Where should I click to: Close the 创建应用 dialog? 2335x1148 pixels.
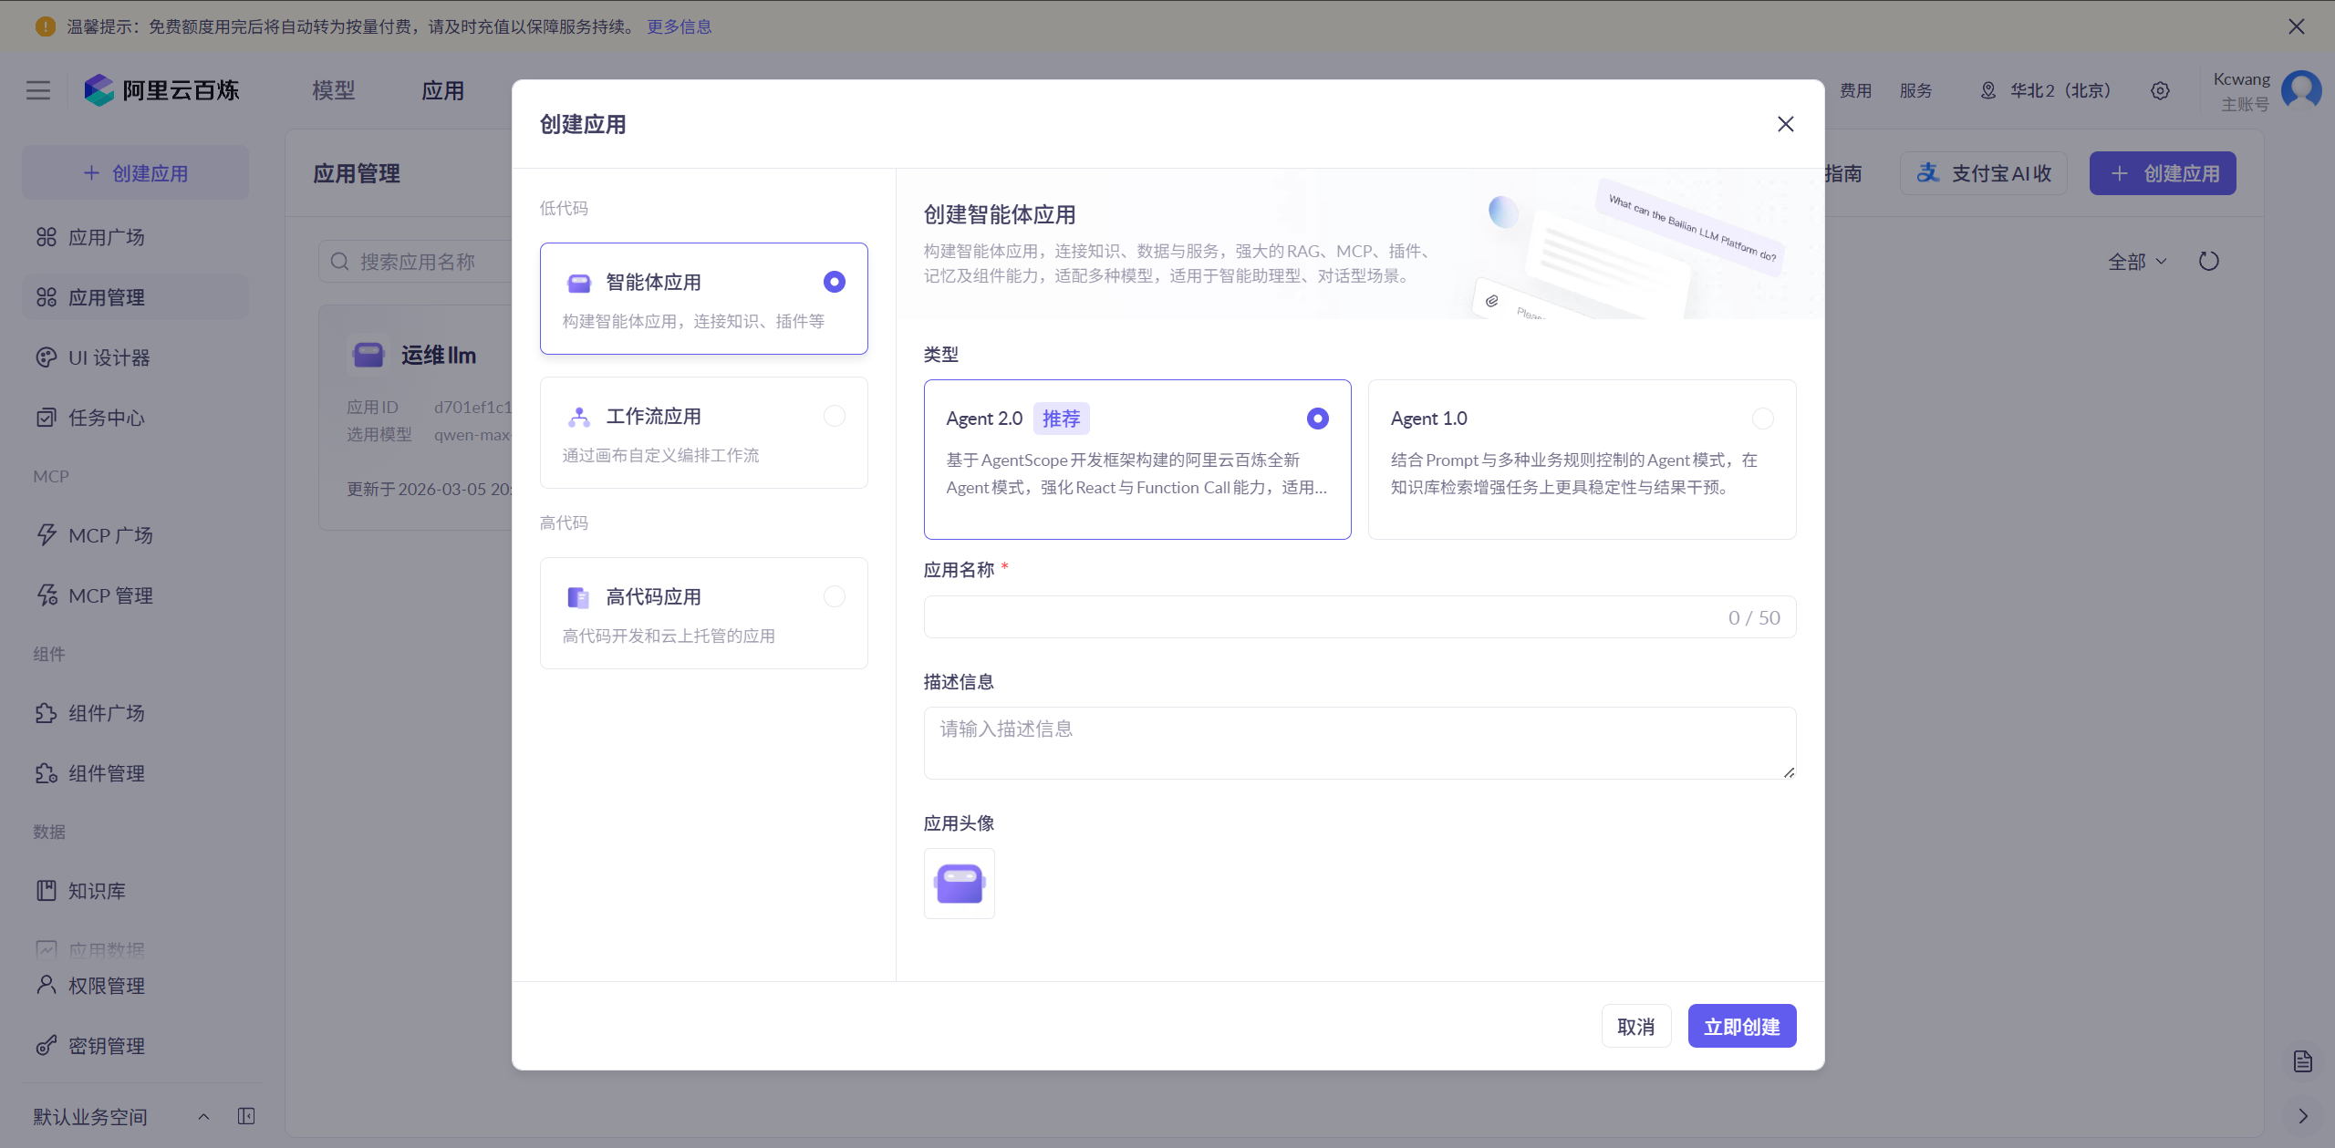pyautogui.click(x=1786, y=124)
